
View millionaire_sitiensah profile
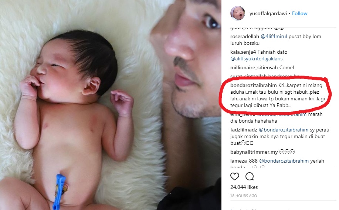[254, 67]
